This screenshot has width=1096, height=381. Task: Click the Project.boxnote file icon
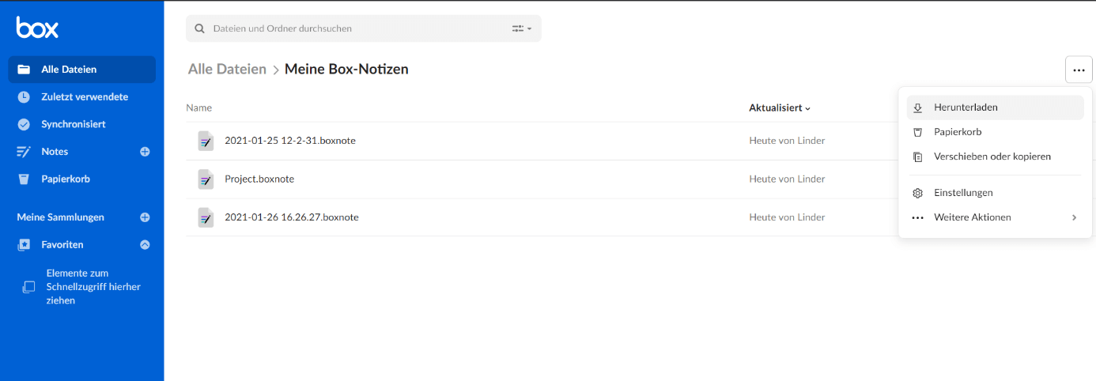coord(206,179)
